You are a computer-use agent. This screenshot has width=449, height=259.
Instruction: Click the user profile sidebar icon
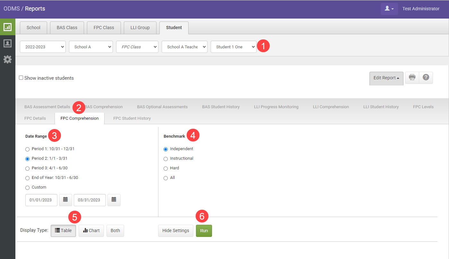point(7,44)
